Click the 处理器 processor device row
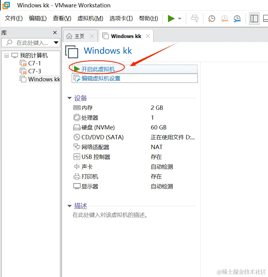Image resolution: width=268 pixels, height=277 pixels. [134, 118]
